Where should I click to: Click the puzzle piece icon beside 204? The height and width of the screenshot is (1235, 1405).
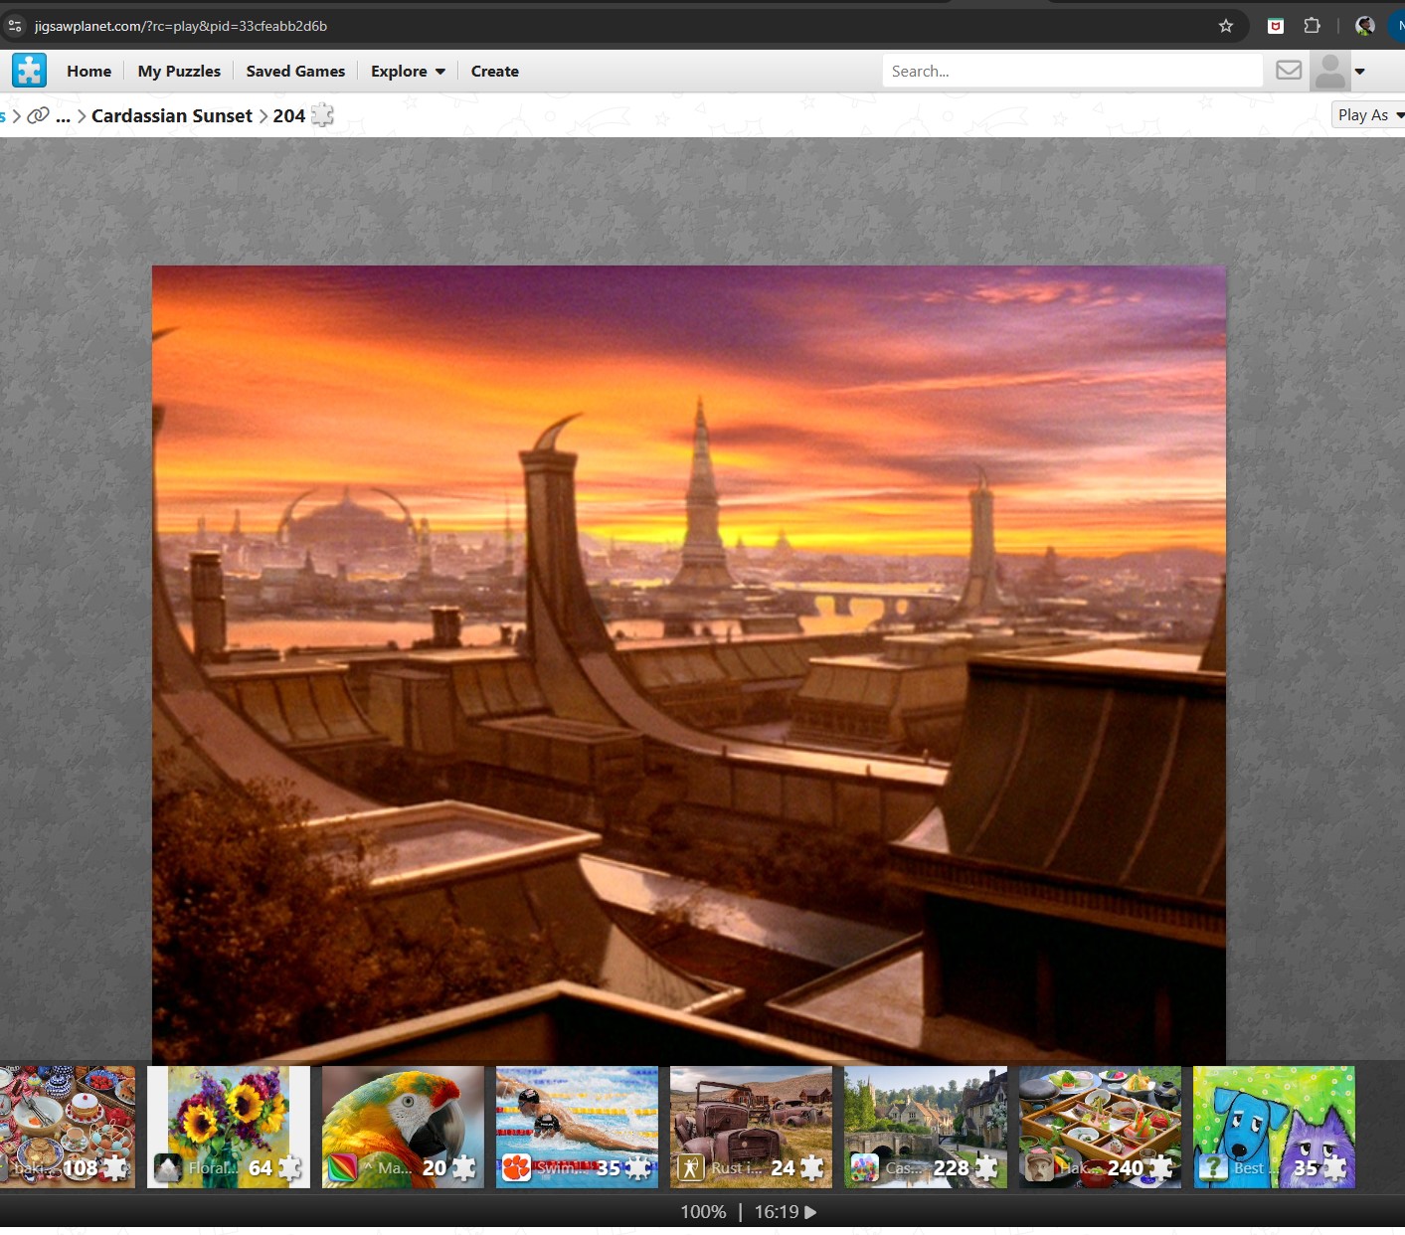pos(322,115)
